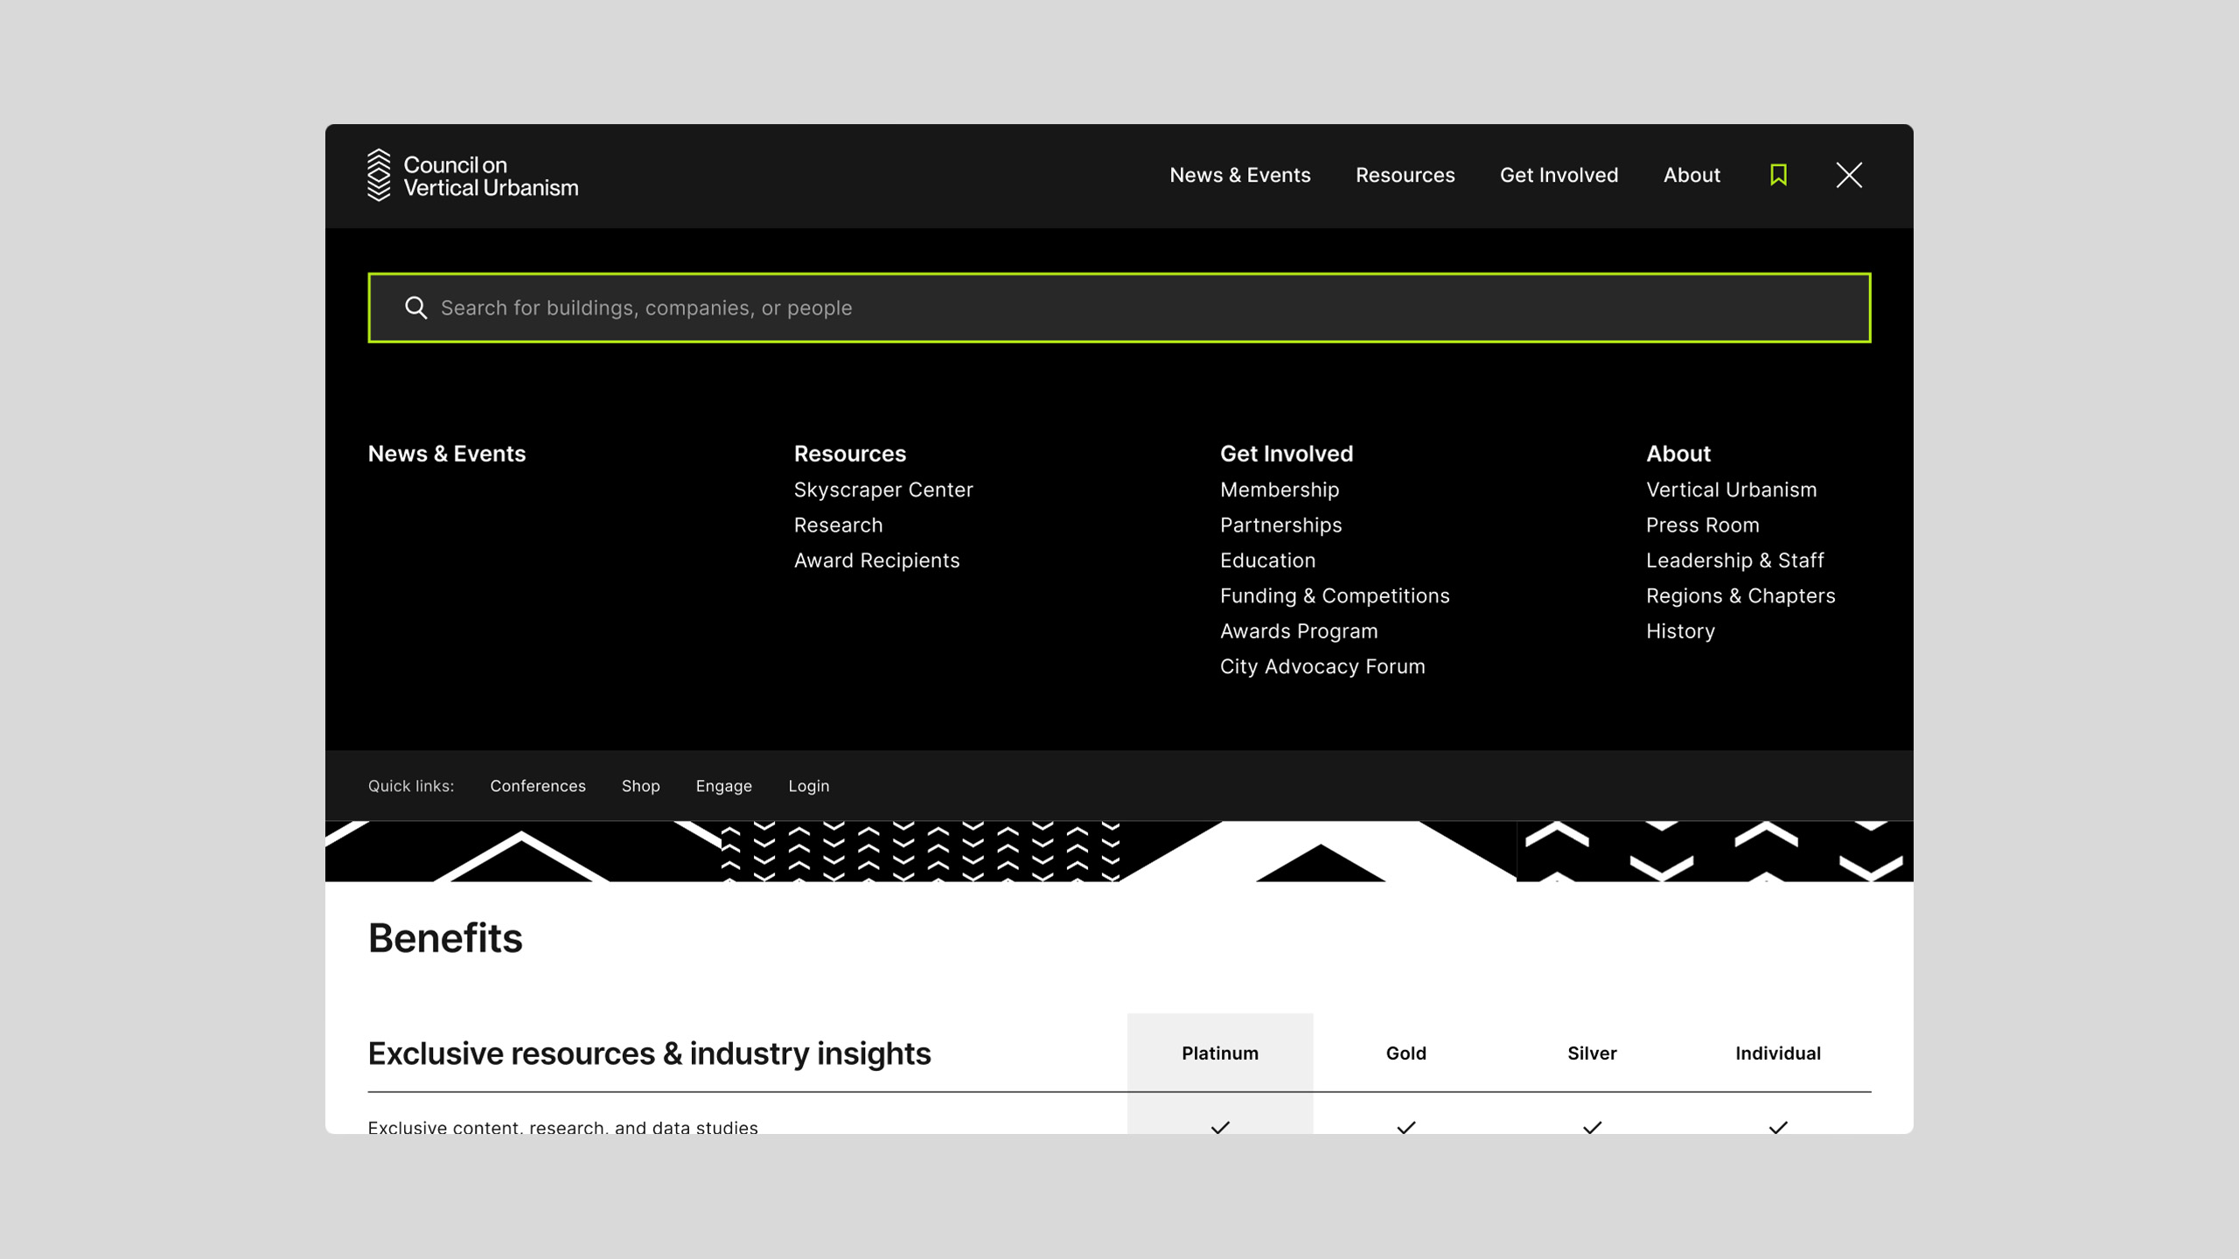2239x1259 pixels.
Task: Select About in the top navigation
Action: click(1691, 175)
